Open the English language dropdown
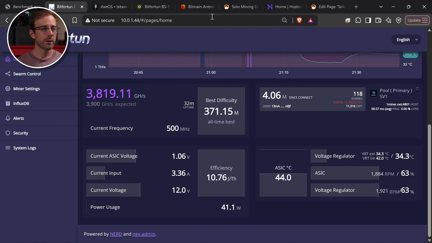This screenshot has width=432, height=243. click(407, 40)
